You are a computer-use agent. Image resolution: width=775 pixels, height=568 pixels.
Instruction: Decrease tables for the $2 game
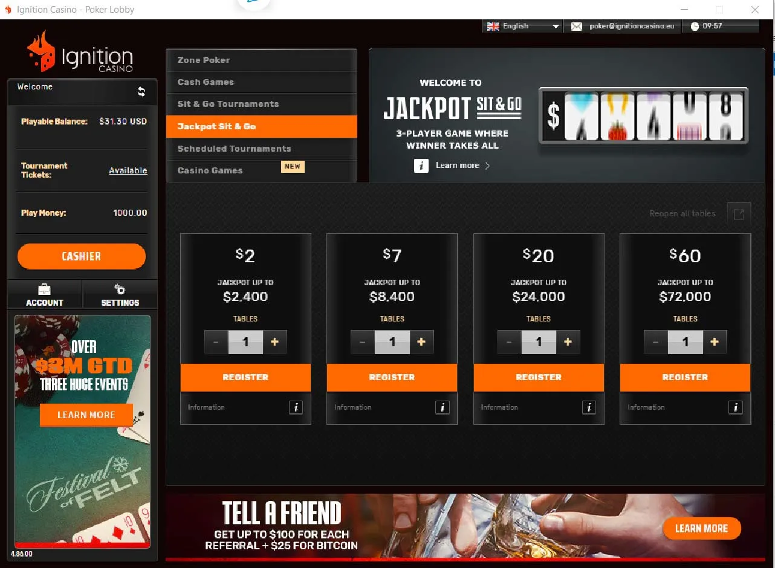point(216,342)
